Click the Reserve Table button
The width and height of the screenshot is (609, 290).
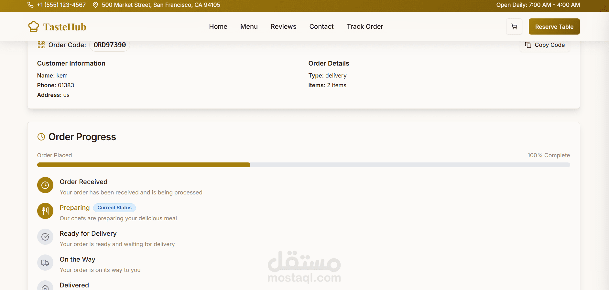pyautogui.click(x=554, y=26)
